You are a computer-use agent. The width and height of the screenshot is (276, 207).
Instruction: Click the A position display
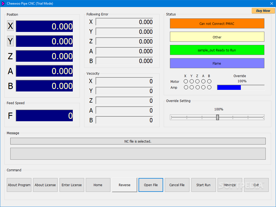(x=44, y=71)
